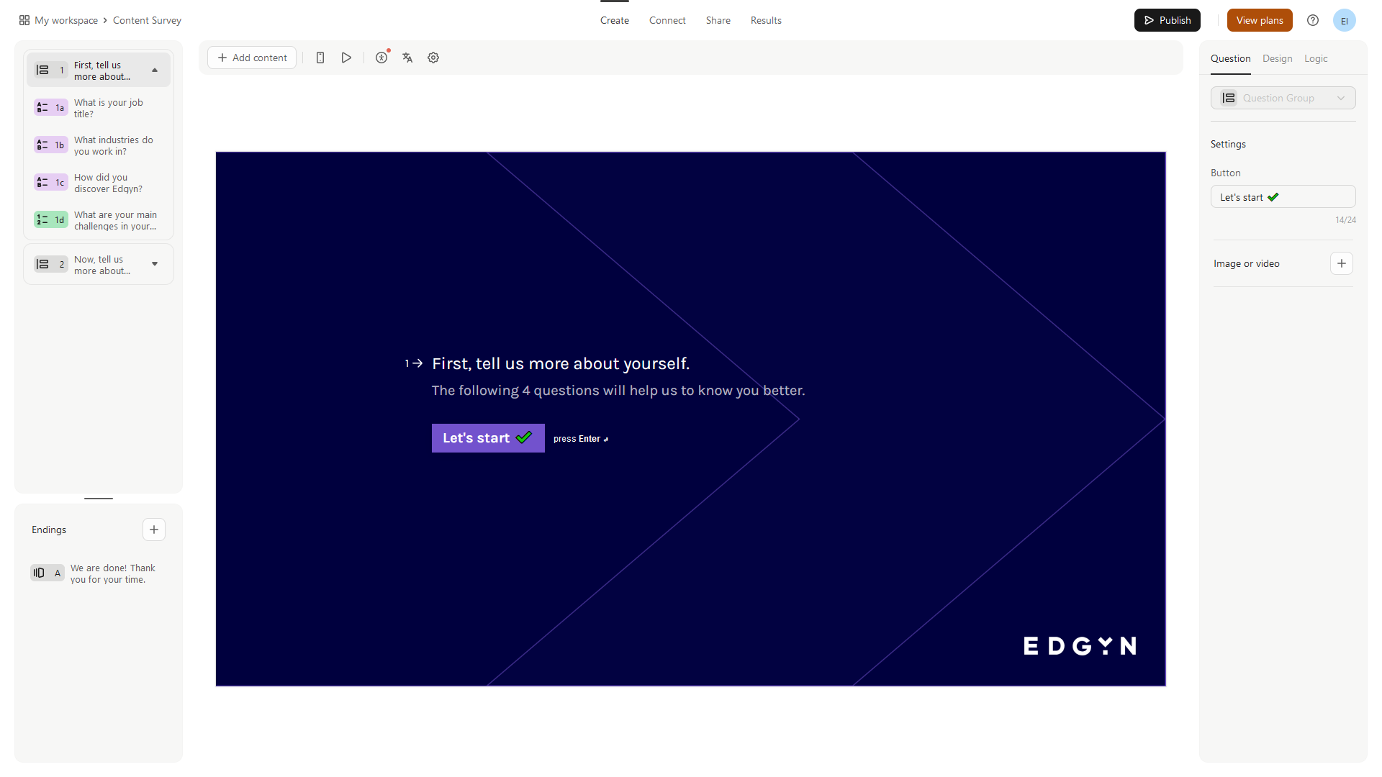The width and height of the screenshot is (1382, 777).
Task: Open mobile preview device icon
Action: pos(320,58)
